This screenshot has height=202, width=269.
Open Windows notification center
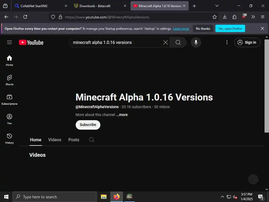click(x=261, y=197)
